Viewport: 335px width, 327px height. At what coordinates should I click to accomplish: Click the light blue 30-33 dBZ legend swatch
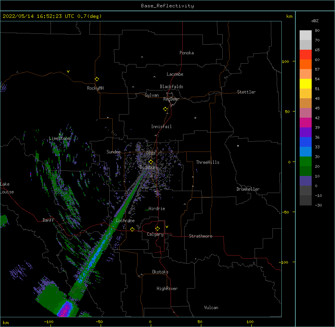point(305,151)
